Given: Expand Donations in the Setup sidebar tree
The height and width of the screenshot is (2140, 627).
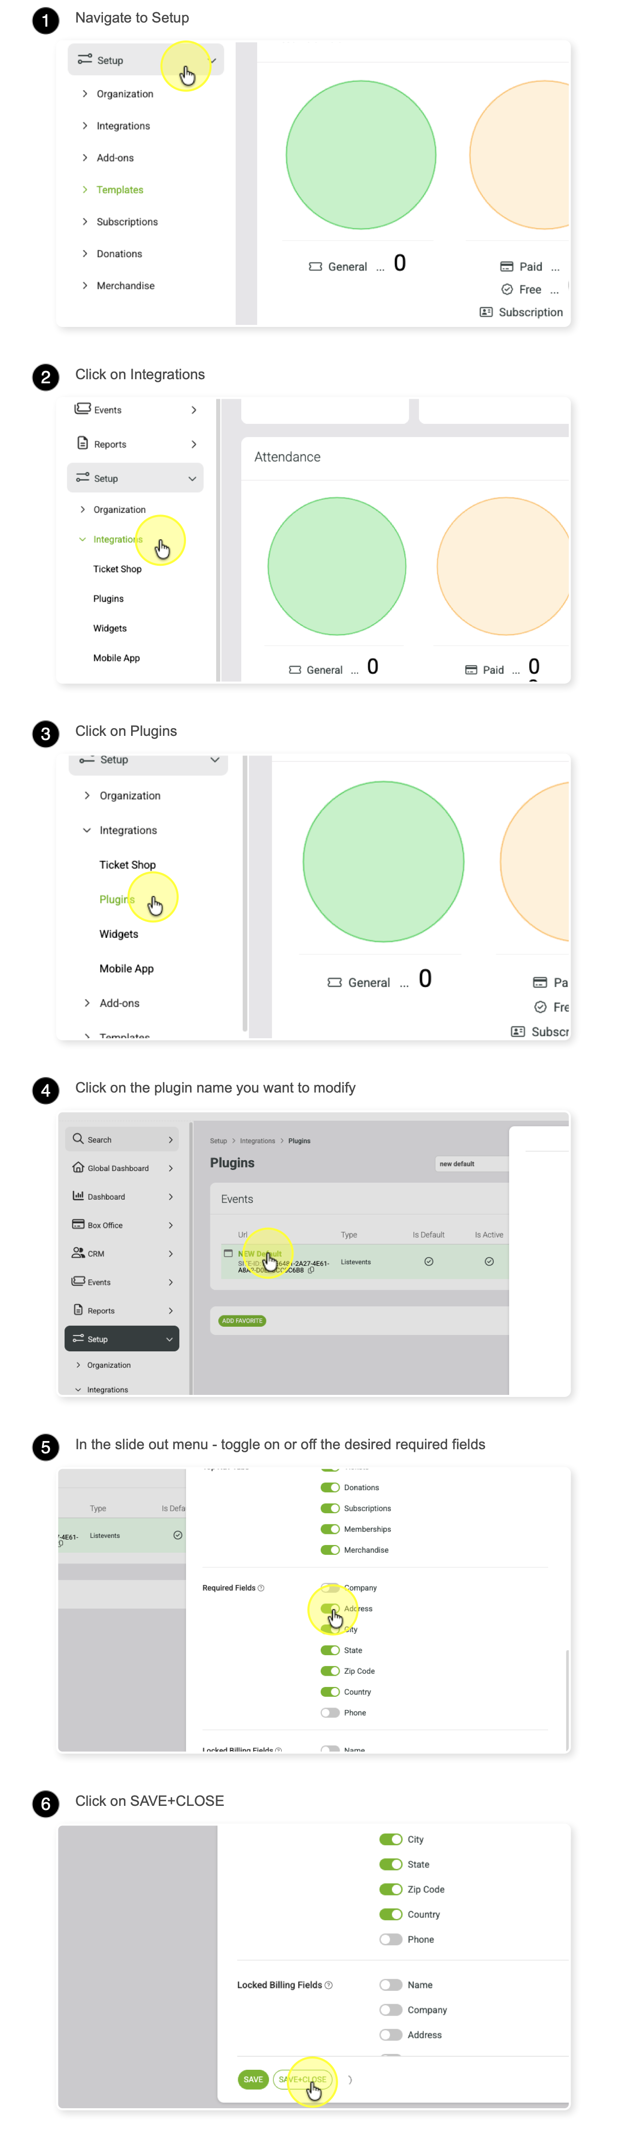Looking at the screenshot, I should point(85,253).
